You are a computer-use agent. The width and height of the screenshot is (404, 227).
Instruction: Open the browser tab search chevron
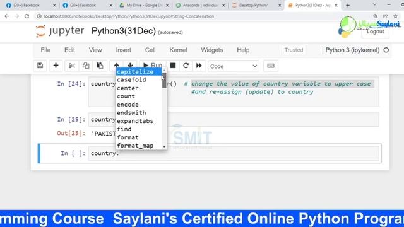tap(374, 4)
